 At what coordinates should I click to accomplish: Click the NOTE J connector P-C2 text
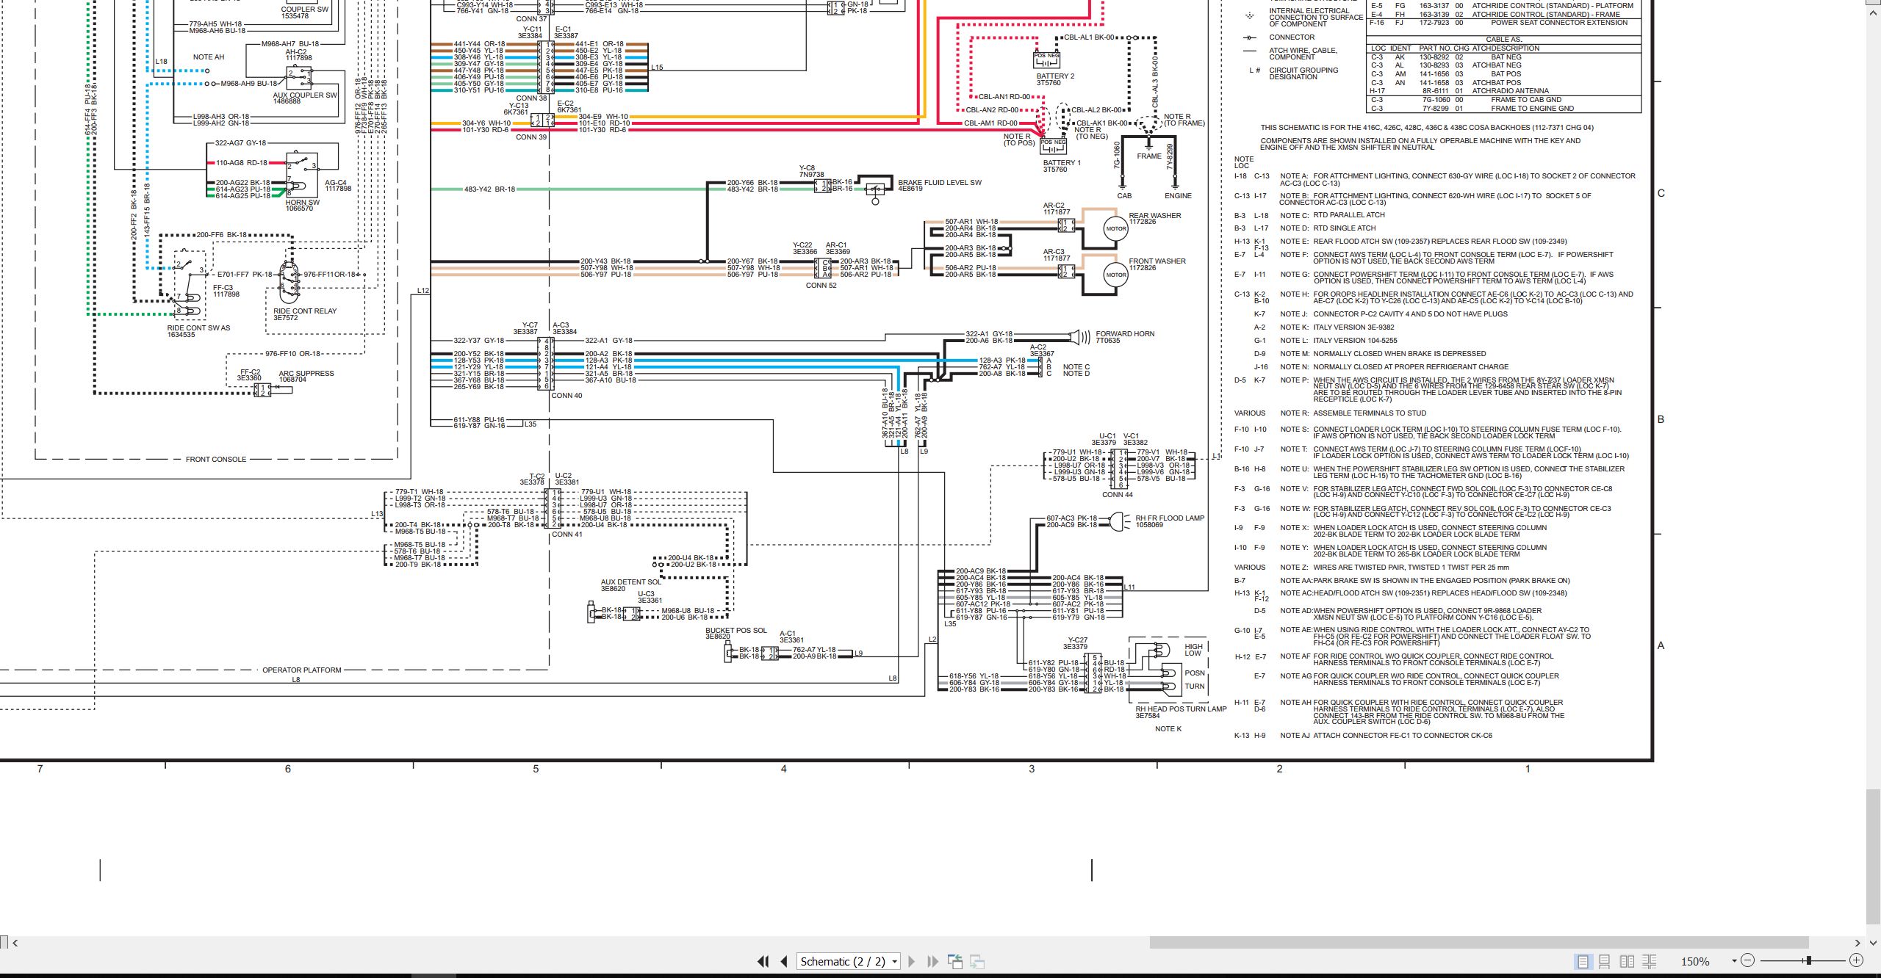click(x=1394, y=314)
